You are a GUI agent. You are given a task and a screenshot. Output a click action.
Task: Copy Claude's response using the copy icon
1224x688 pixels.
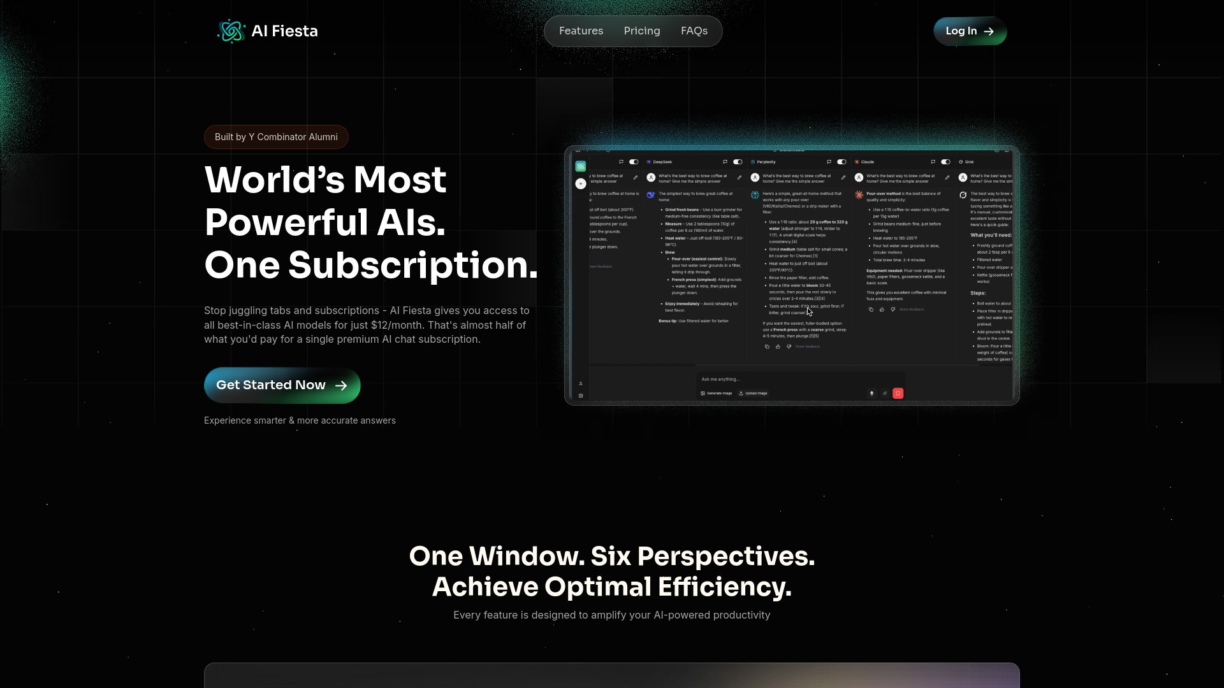[871, 310]
